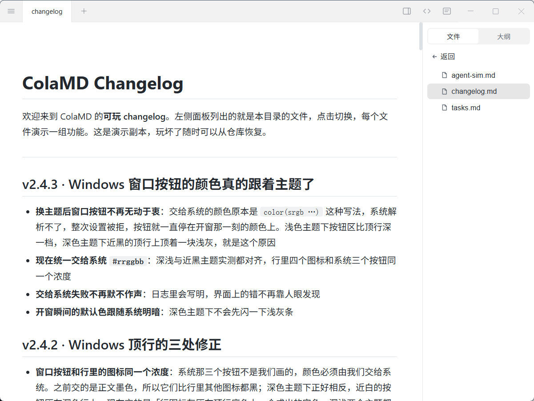Switch to source code view icon

click(427, 11)
